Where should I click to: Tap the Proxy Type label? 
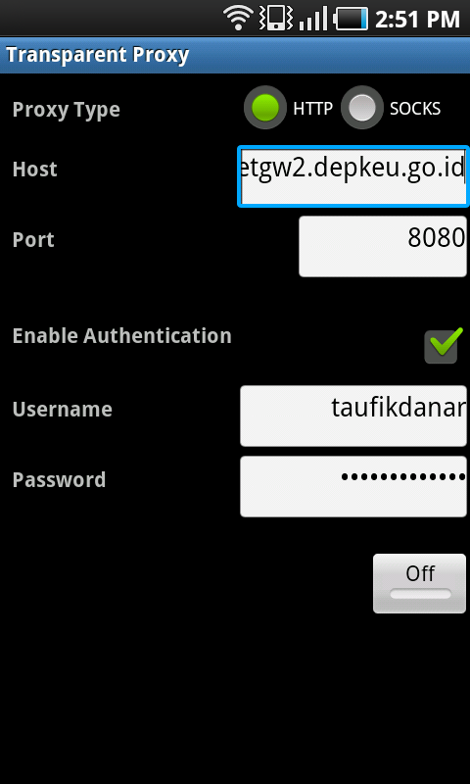point(66,110)
